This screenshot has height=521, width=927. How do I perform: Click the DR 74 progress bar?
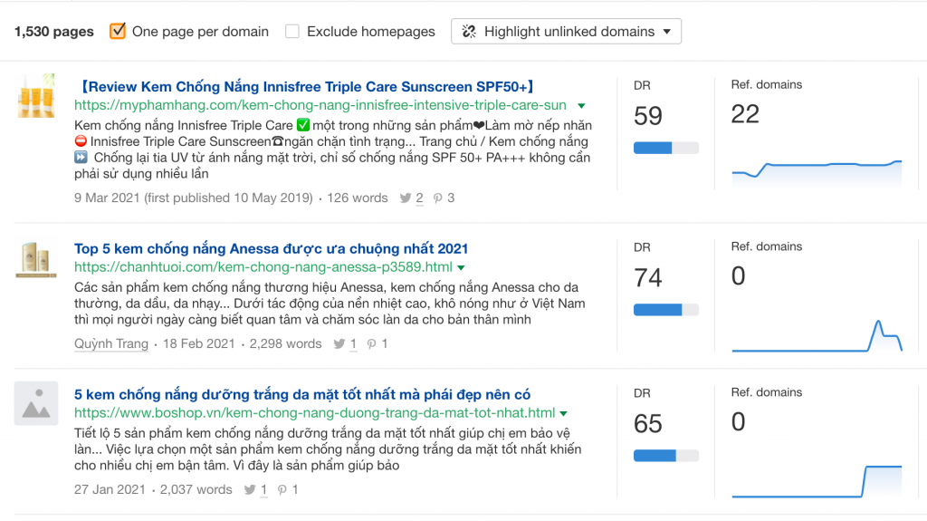coord(665,310)
